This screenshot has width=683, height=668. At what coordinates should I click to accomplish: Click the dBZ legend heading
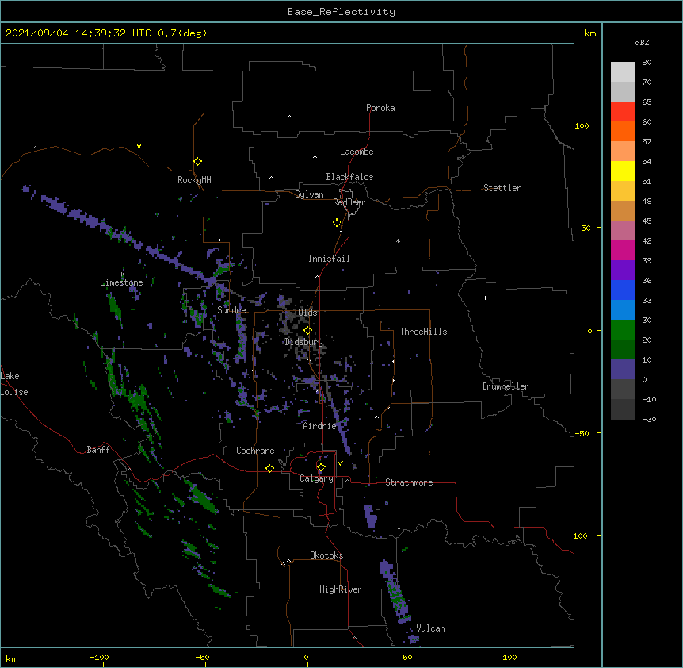tap(642, 43)
